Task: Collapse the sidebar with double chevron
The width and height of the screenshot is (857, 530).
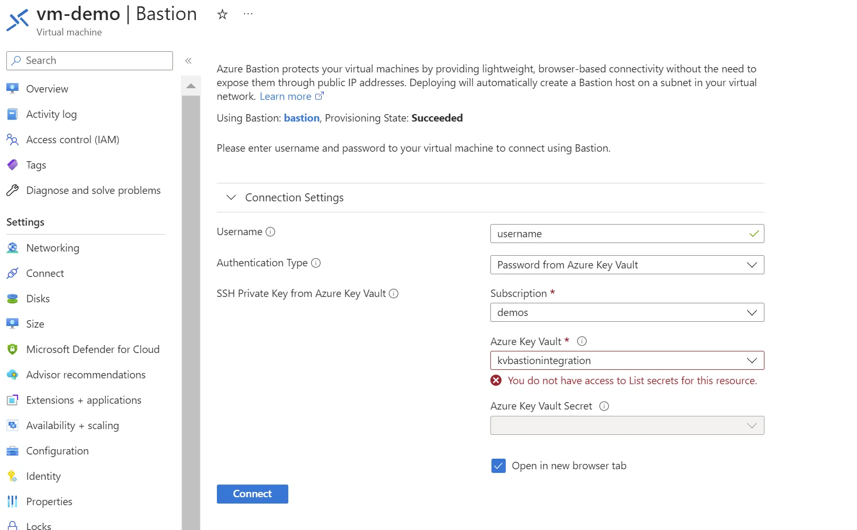Action: click(x=188, y=61)
